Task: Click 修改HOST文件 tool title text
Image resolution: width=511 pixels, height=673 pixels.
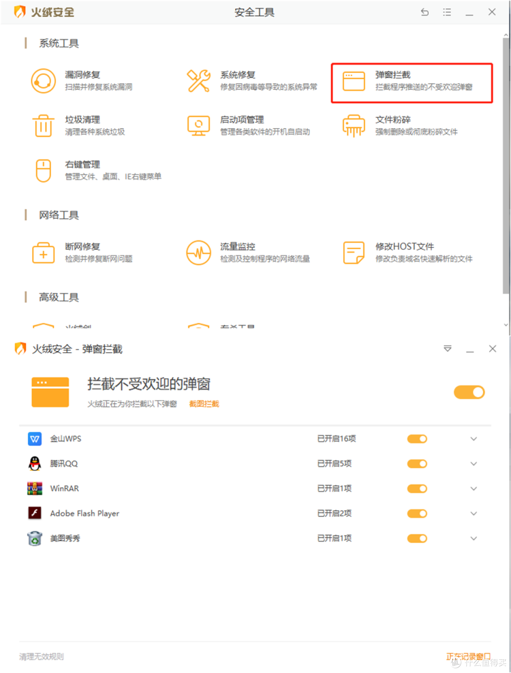Action: click(405, 246)
